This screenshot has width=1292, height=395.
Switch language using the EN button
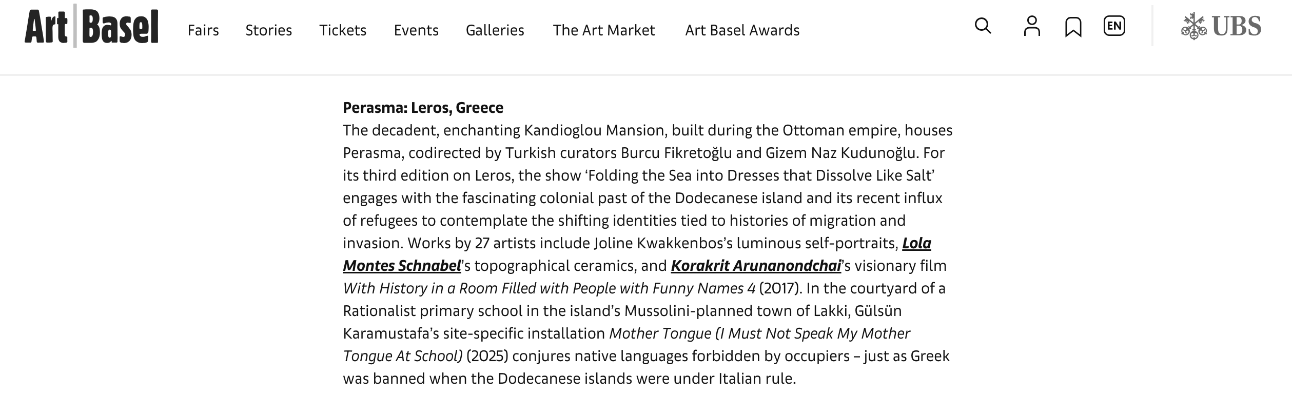click(1114, 26)
